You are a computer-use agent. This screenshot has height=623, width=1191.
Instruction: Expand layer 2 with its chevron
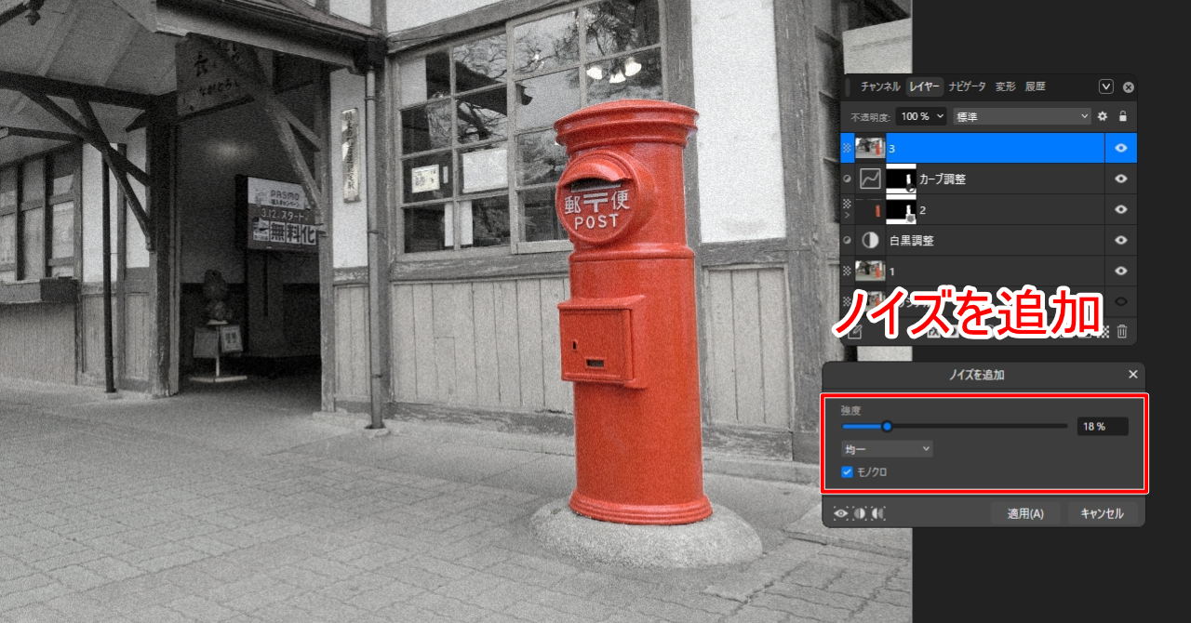coord(848,216)
